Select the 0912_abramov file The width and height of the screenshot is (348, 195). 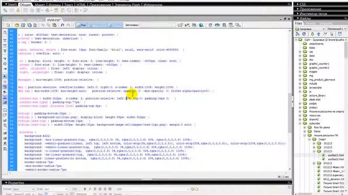click(333, 179)
